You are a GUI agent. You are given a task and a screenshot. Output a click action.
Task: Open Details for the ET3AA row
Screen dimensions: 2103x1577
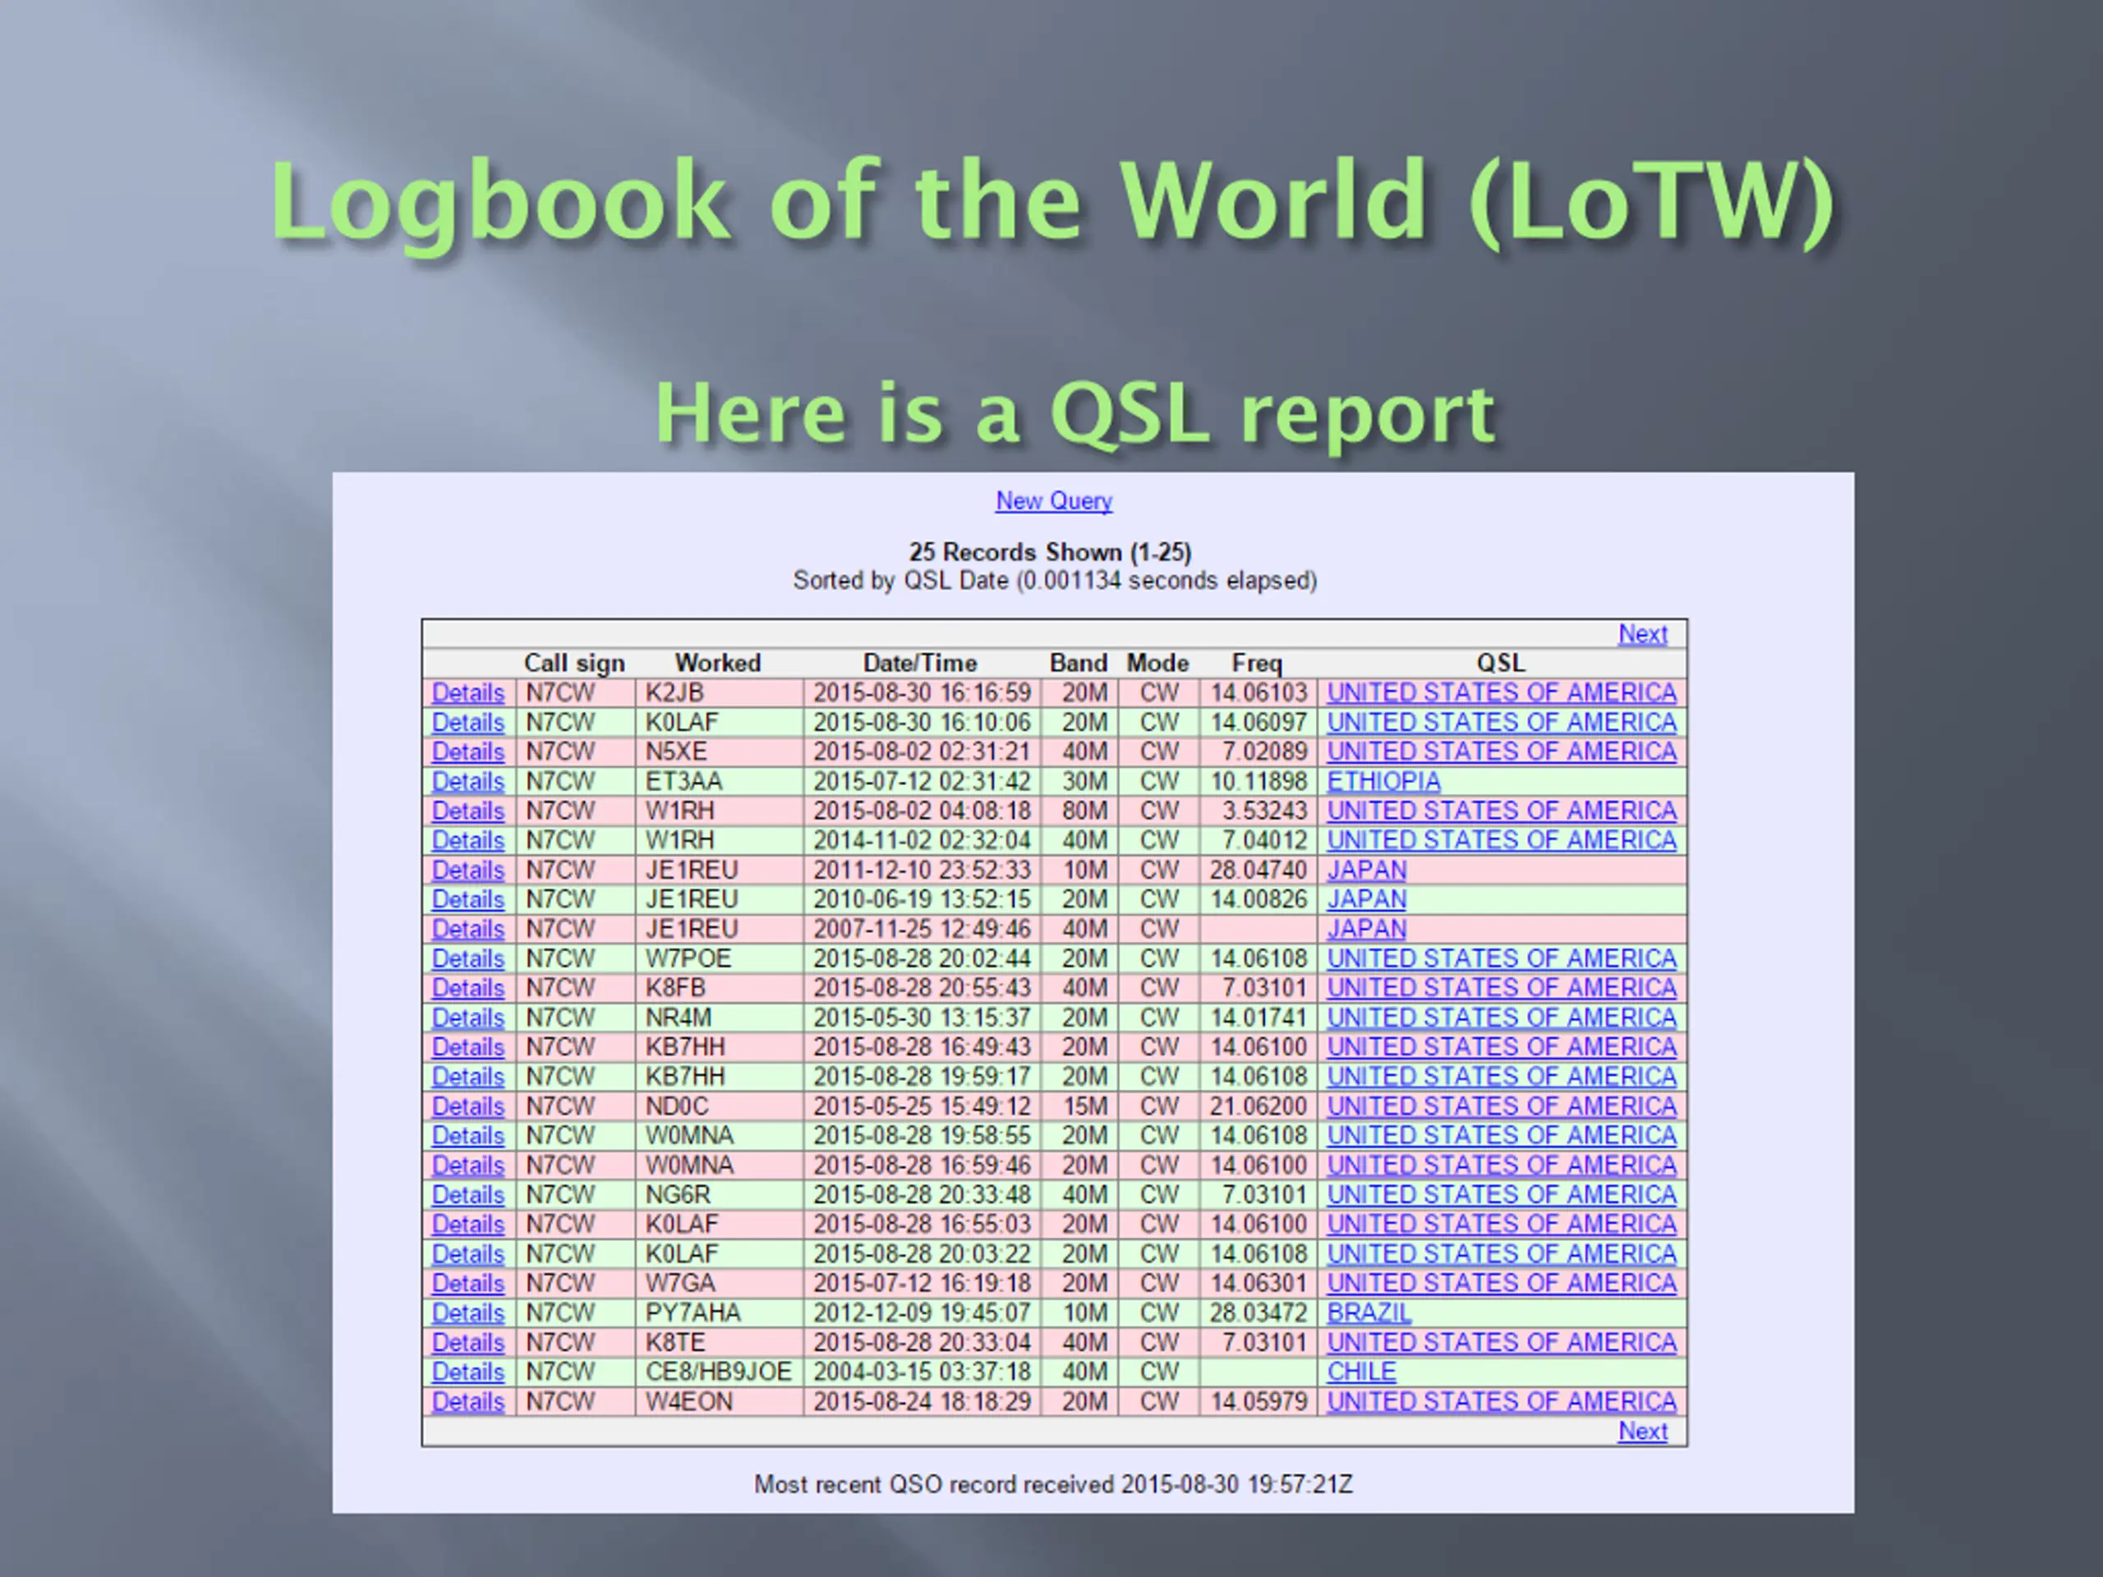click(x=467, y=781)
